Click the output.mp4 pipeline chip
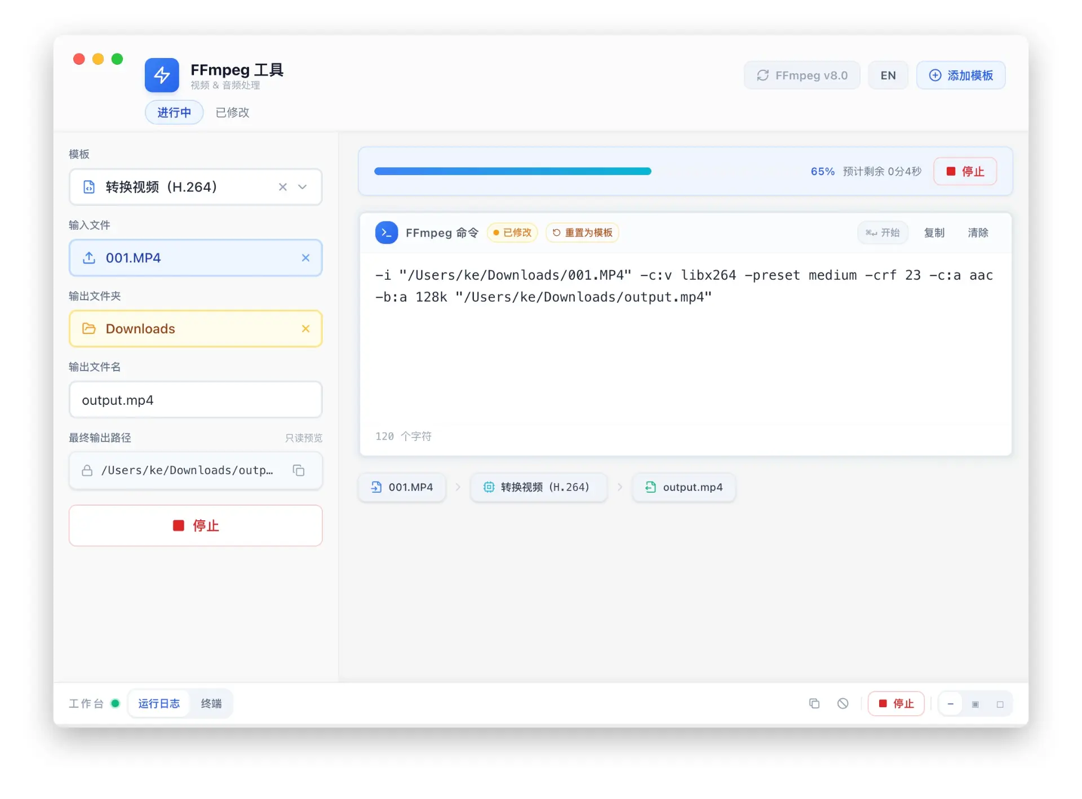The image size is (1082, 799). pos(684,487)
